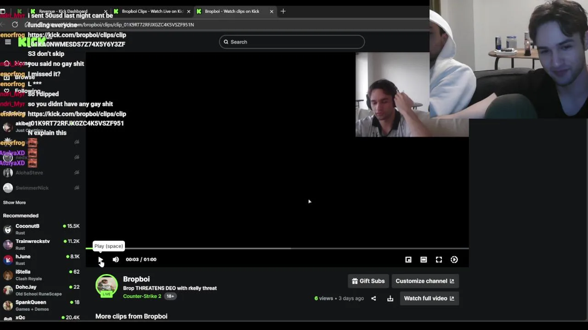This screenshot has width=588, height=330.
Task: Click the 18+ badge beside Counter-Strike 2
Action: pyautogui.click(x=170, y=296)
